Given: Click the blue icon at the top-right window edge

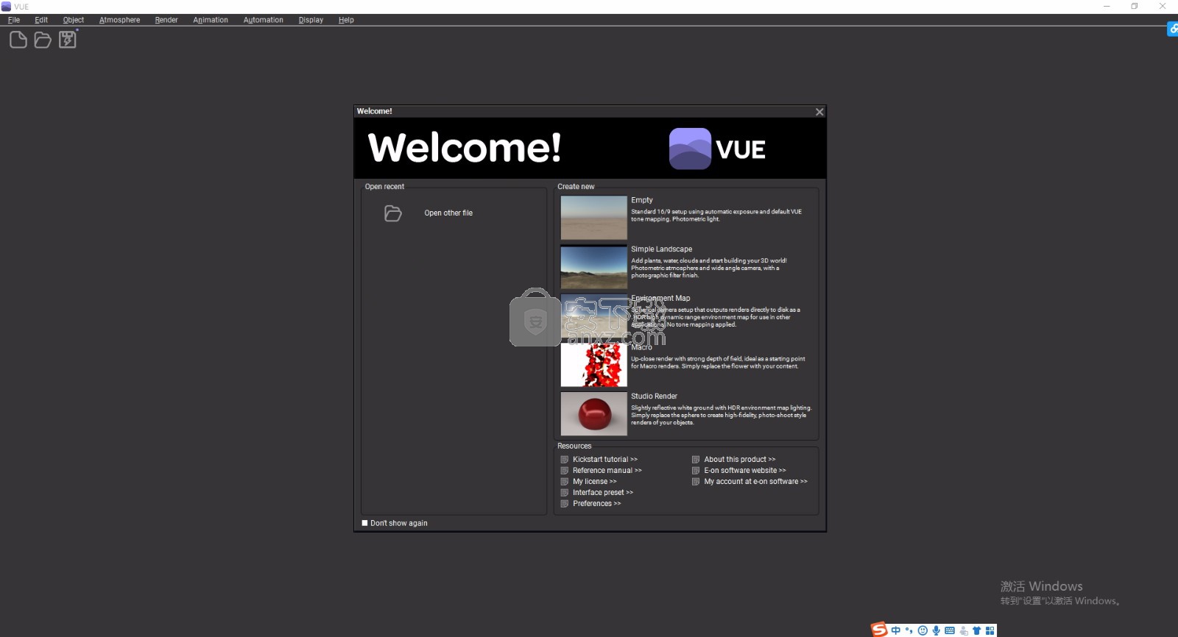Looking at the screenshot, I should click(1173, 29).
